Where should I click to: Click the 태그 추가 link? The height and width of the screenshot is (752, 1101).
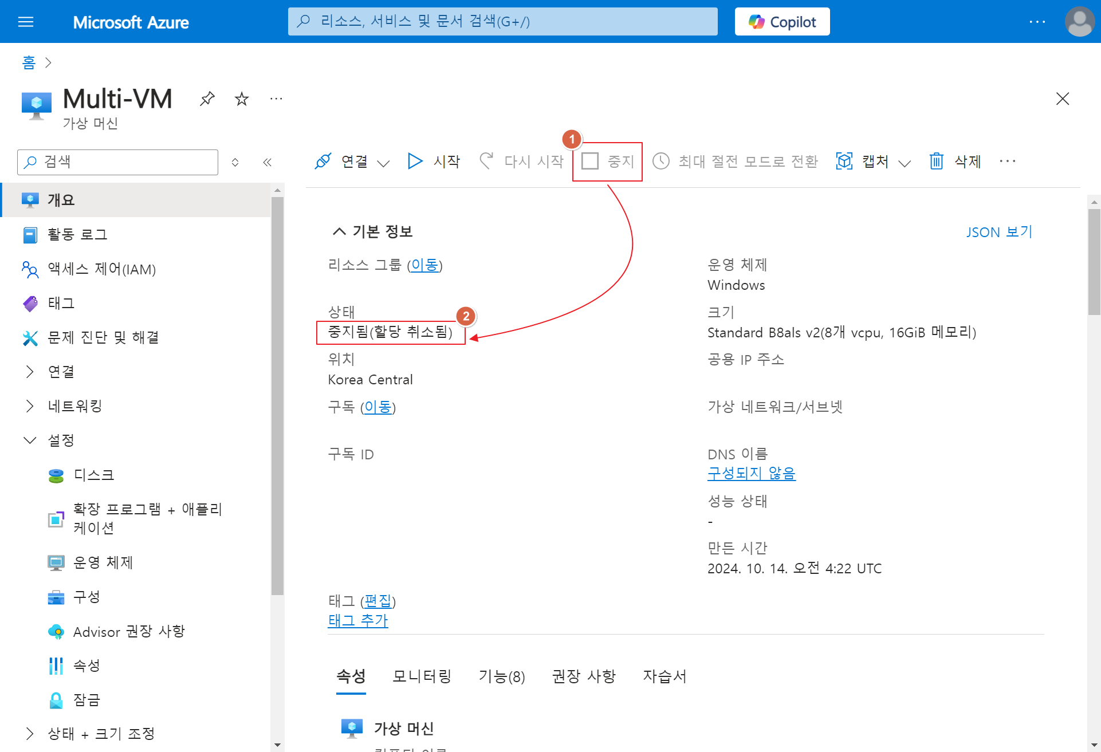pyautogui.click(x=357, y=620)
